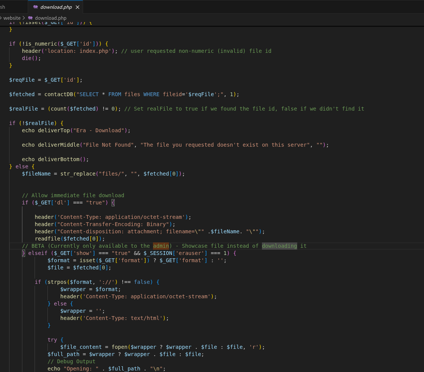Click the str_replace function name
The image size is (424, 372).
(x=78, y=174)
